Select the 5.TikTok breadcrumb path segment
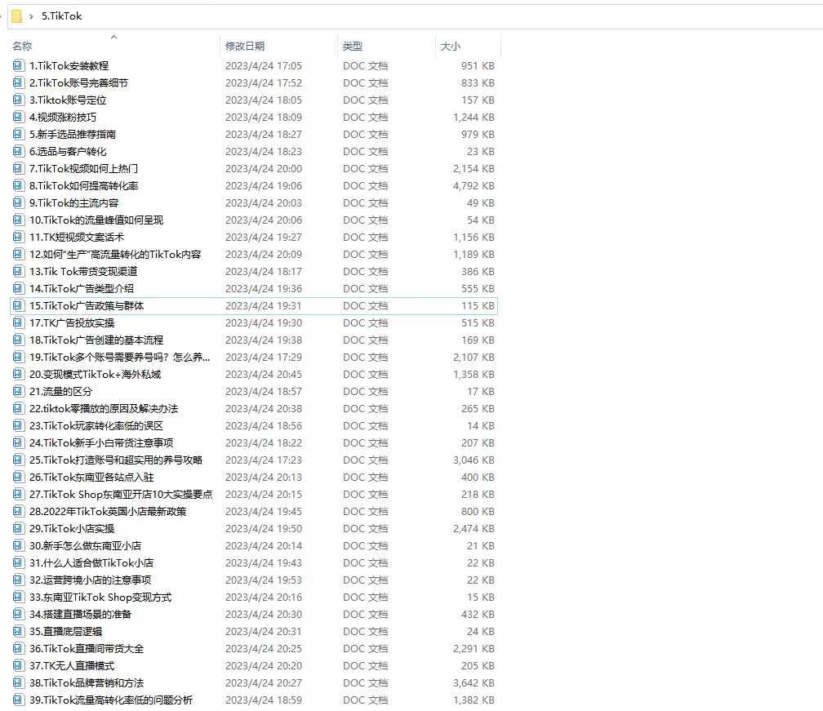 pos(62,16)
